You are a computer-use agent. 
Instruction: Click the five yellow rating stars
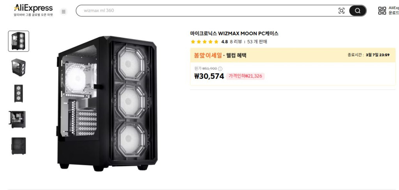[x=205, y=42]
